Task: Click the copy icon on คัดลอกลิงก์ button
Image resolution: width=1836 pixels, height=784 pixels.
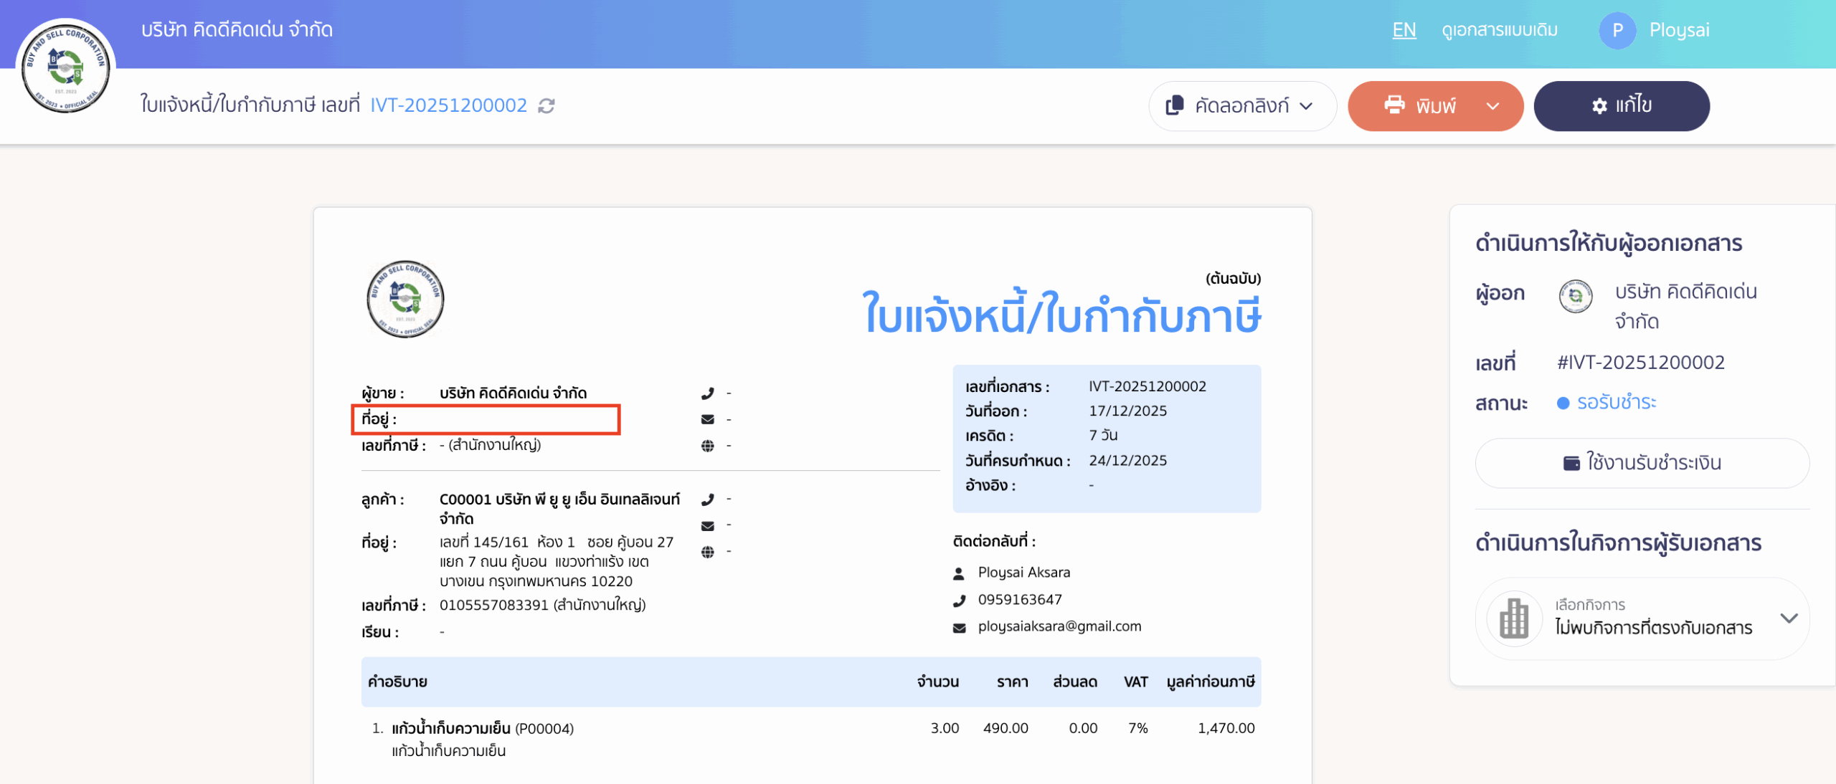Action: pos(1174,105)
